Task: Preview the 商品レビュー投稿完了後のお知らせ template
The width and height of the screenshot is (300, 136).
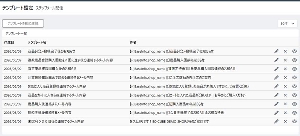Action: (294, 51)
